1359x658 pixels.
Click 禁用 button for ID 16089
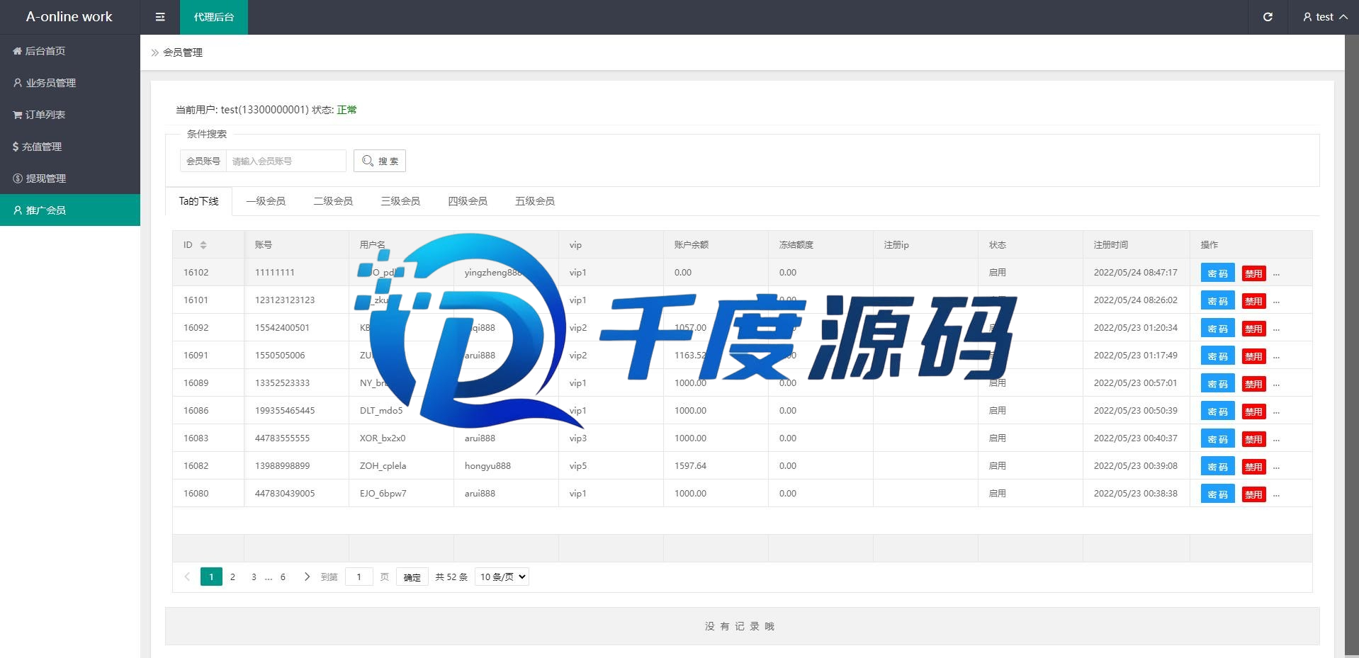[1253, 384]
